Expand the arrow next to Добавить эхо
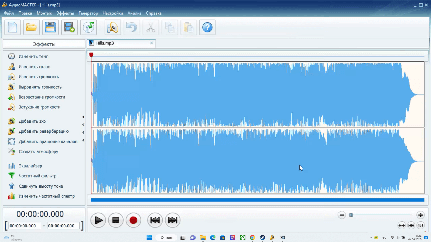 pyautogui.click(x=83, y=117)
